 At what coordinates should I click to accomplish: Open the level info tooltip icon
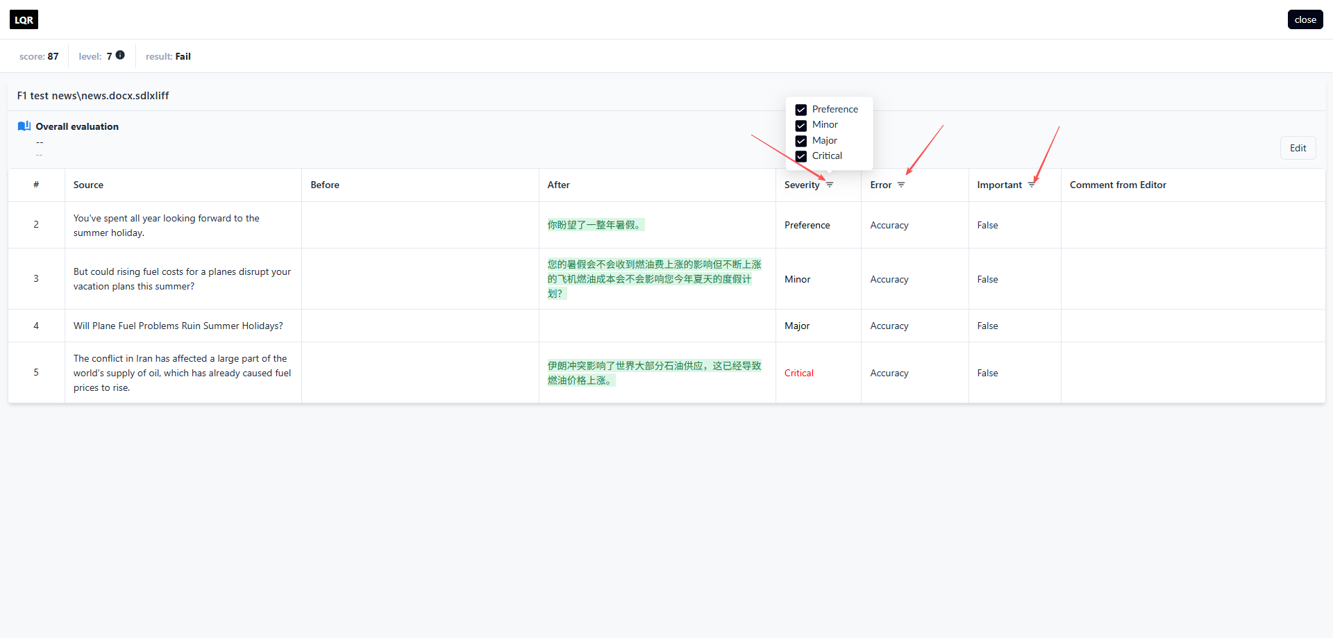[120, 55]
